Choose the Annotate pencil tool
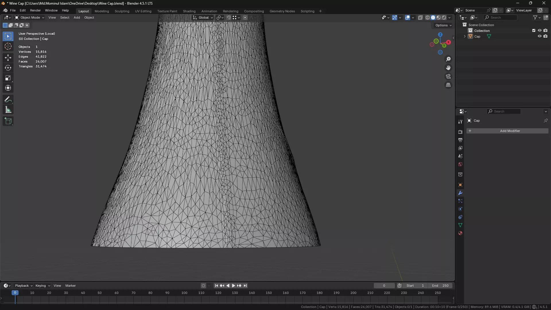 tap(8, 100)
